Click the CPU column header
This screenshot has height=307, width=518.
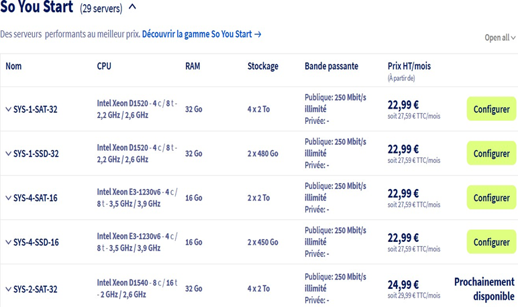[x=104, y=66]
